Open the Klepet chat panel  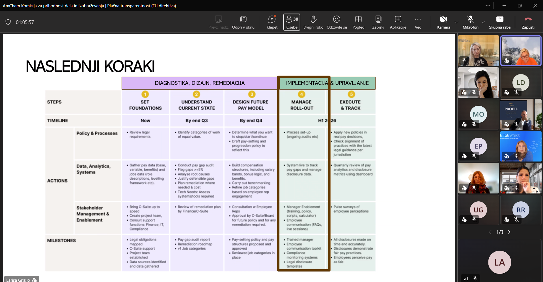(272, 22)
